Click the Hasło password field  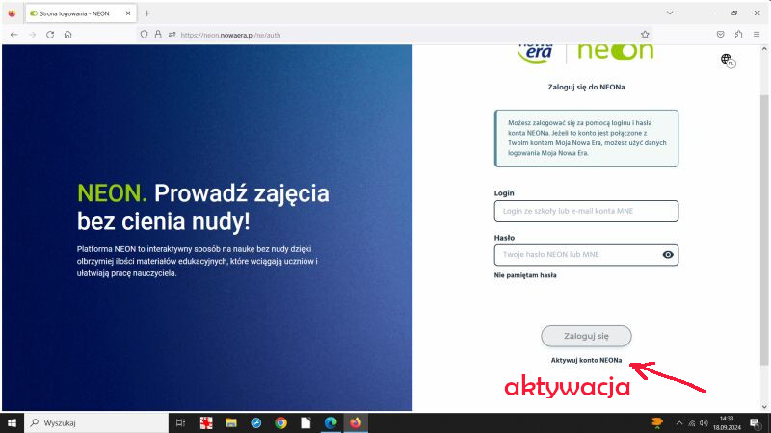(586, 255)
